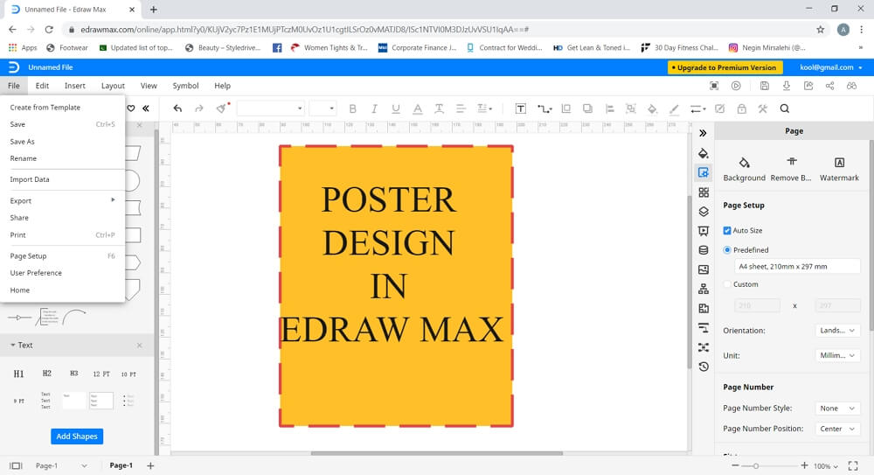Click the zoom out minus button
This screenshot has width=874, height=475.
point(735,465)
